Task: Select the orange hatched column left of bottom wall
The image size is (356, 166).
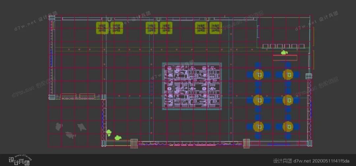Action: pyautogui.click(x=134, y=143)
